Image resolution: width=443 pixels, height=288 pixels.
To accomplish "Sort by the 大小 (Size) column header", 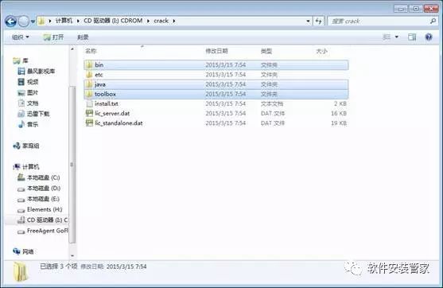I will [321, 51].
